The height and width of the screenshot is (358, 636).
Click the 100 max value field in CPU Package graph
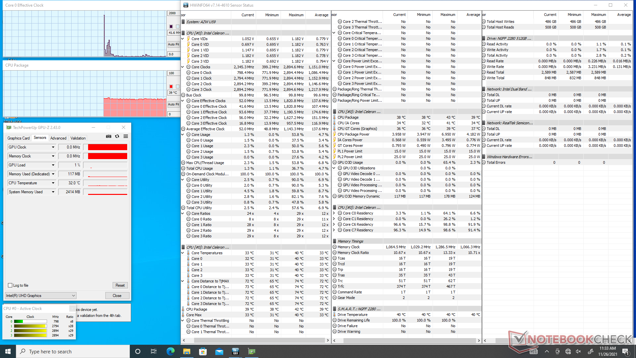click(173, 73)
